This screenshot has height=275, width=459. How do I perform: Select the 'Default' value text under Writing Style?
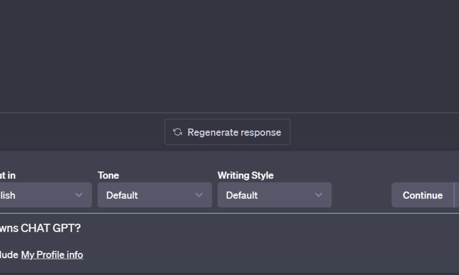[x=242, y=195]
